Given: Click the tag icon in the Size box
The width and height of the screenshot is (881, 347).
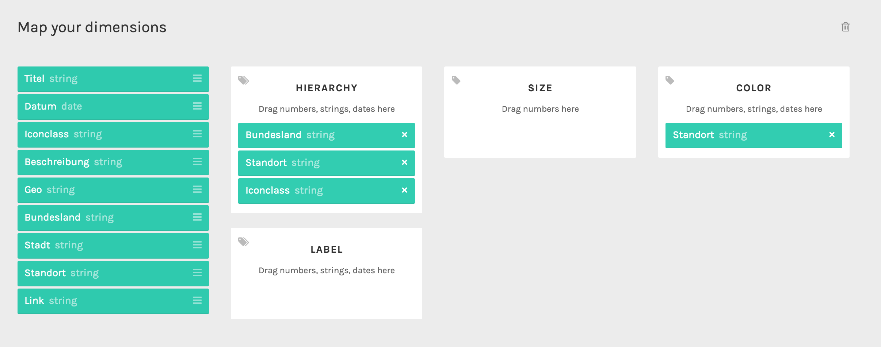Looking at the screenshot, I should (x=456, y=80).
